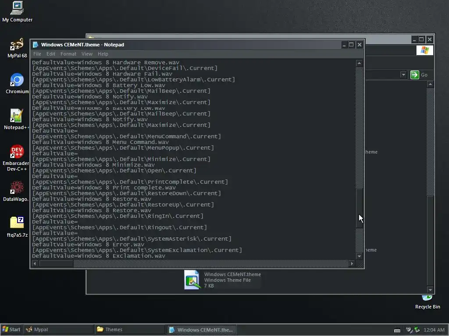Click Themes window scrollbar down arrow
The image size is (449, 336).
pyautogui.click(x=430, y=290)
